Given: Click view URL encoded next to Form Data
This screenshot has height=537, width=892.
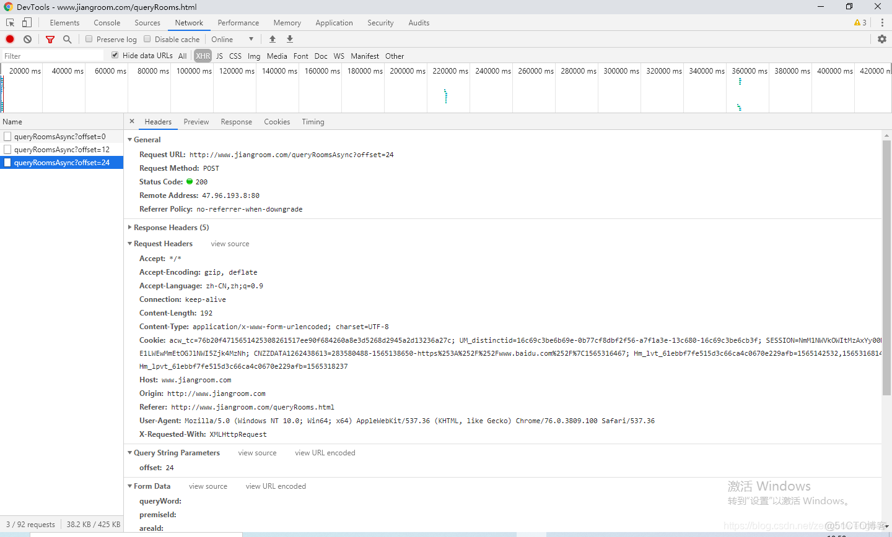Looking at the screenshot, I should 276,486.
